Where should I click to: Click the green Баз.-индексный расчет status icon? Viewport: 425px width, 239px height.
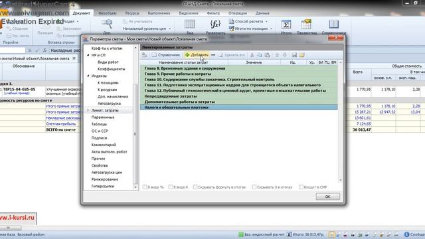click(240, 234)
